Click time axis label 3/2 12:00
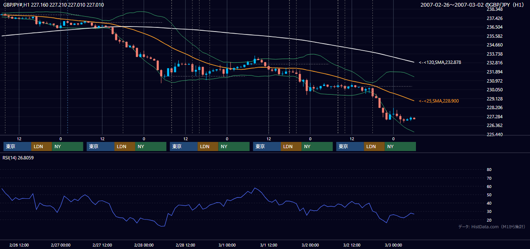Screen dimensions: 530x249 coord(352,245)
